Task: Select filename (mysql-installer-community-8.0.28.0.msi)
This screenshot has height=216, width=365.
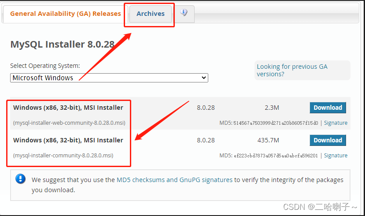Action: click(x=63, y=156)
